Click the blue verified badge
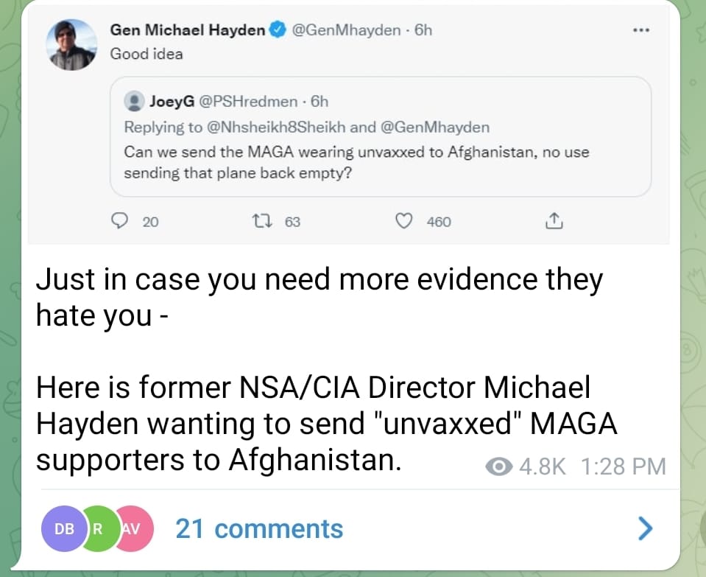706x577 pixels. 278,30
